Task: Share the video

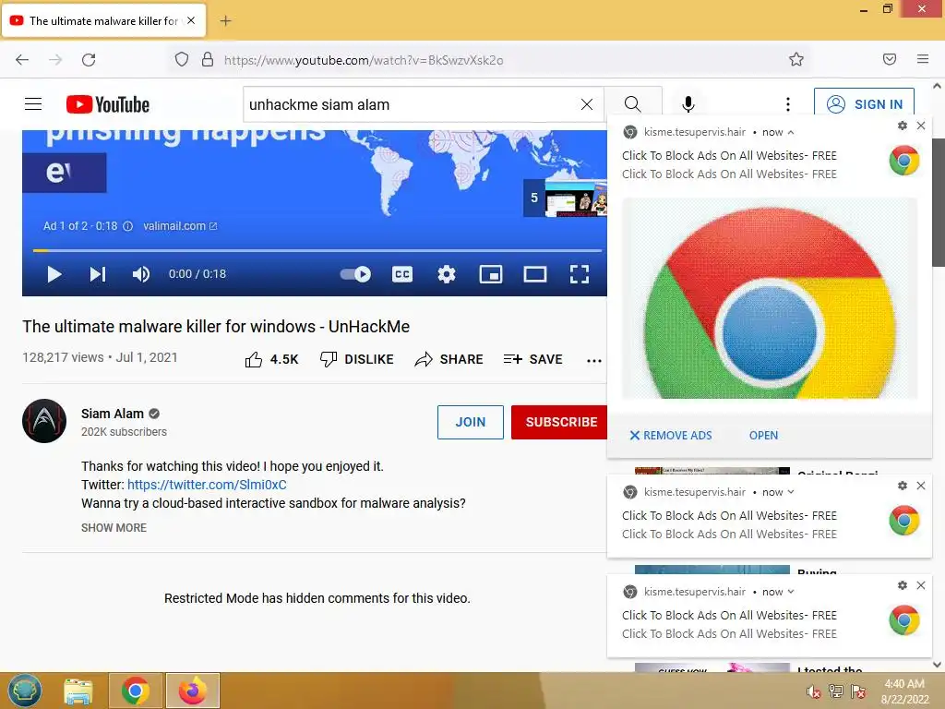Action: (x=449, y=359)
